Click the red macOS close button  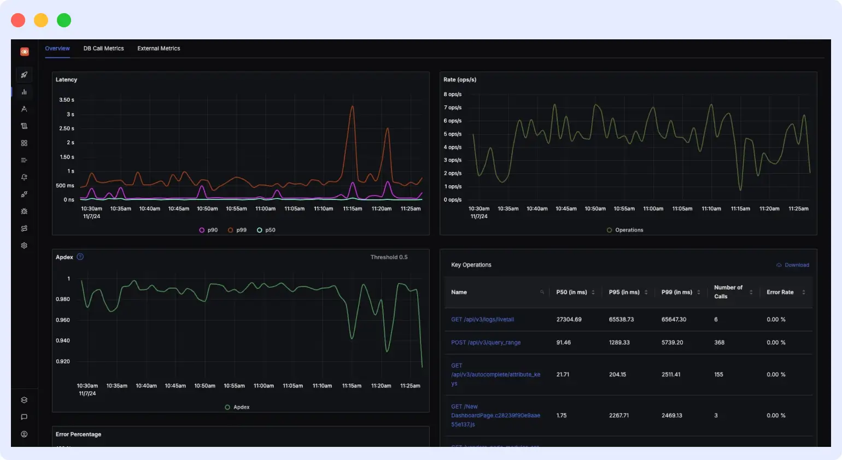click(x=18, y=20)
